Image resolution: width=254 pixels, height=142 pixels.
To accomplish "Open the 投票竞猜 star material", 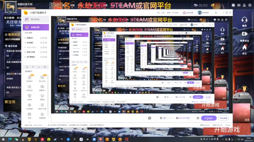I will click(x=42, y=115).
